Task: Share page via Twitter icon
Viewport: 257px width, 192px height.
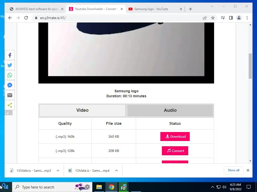Action: [10, 65]
